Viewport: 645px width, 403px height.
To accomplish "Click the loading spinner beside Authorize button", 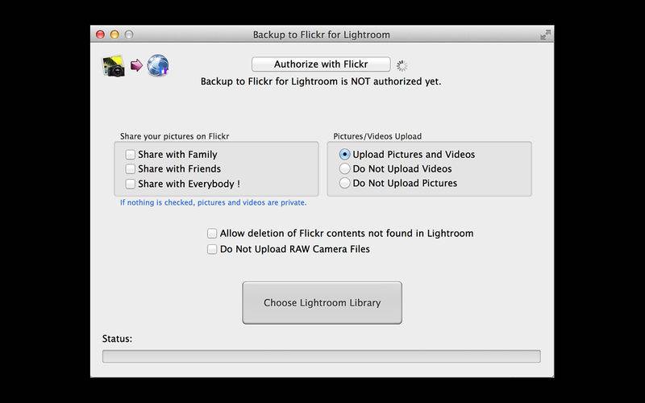I will [x=403, y=65].
